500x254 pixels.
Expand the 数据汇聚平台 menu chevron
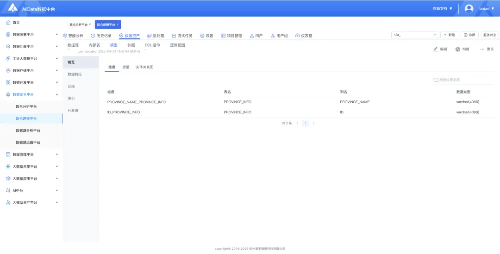click(x=57, y=47)
